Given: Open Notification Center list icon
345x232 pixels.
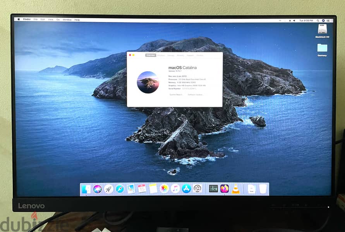Looking at the screenshot, I should (x=328, y=20).
